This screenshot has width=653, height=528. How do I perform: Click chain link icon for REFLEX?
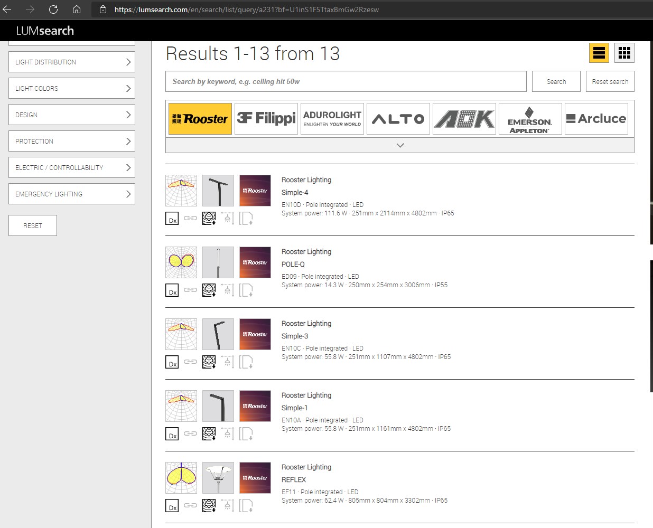pos(190,505)
